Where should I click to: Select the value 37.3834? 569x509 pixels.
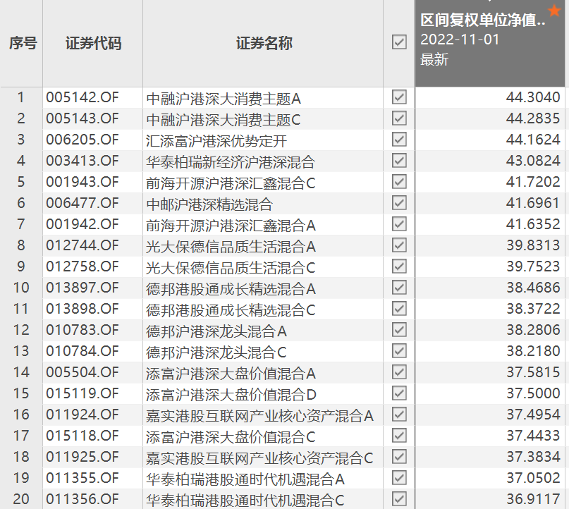pyautogui.click(x=533, y=457)
